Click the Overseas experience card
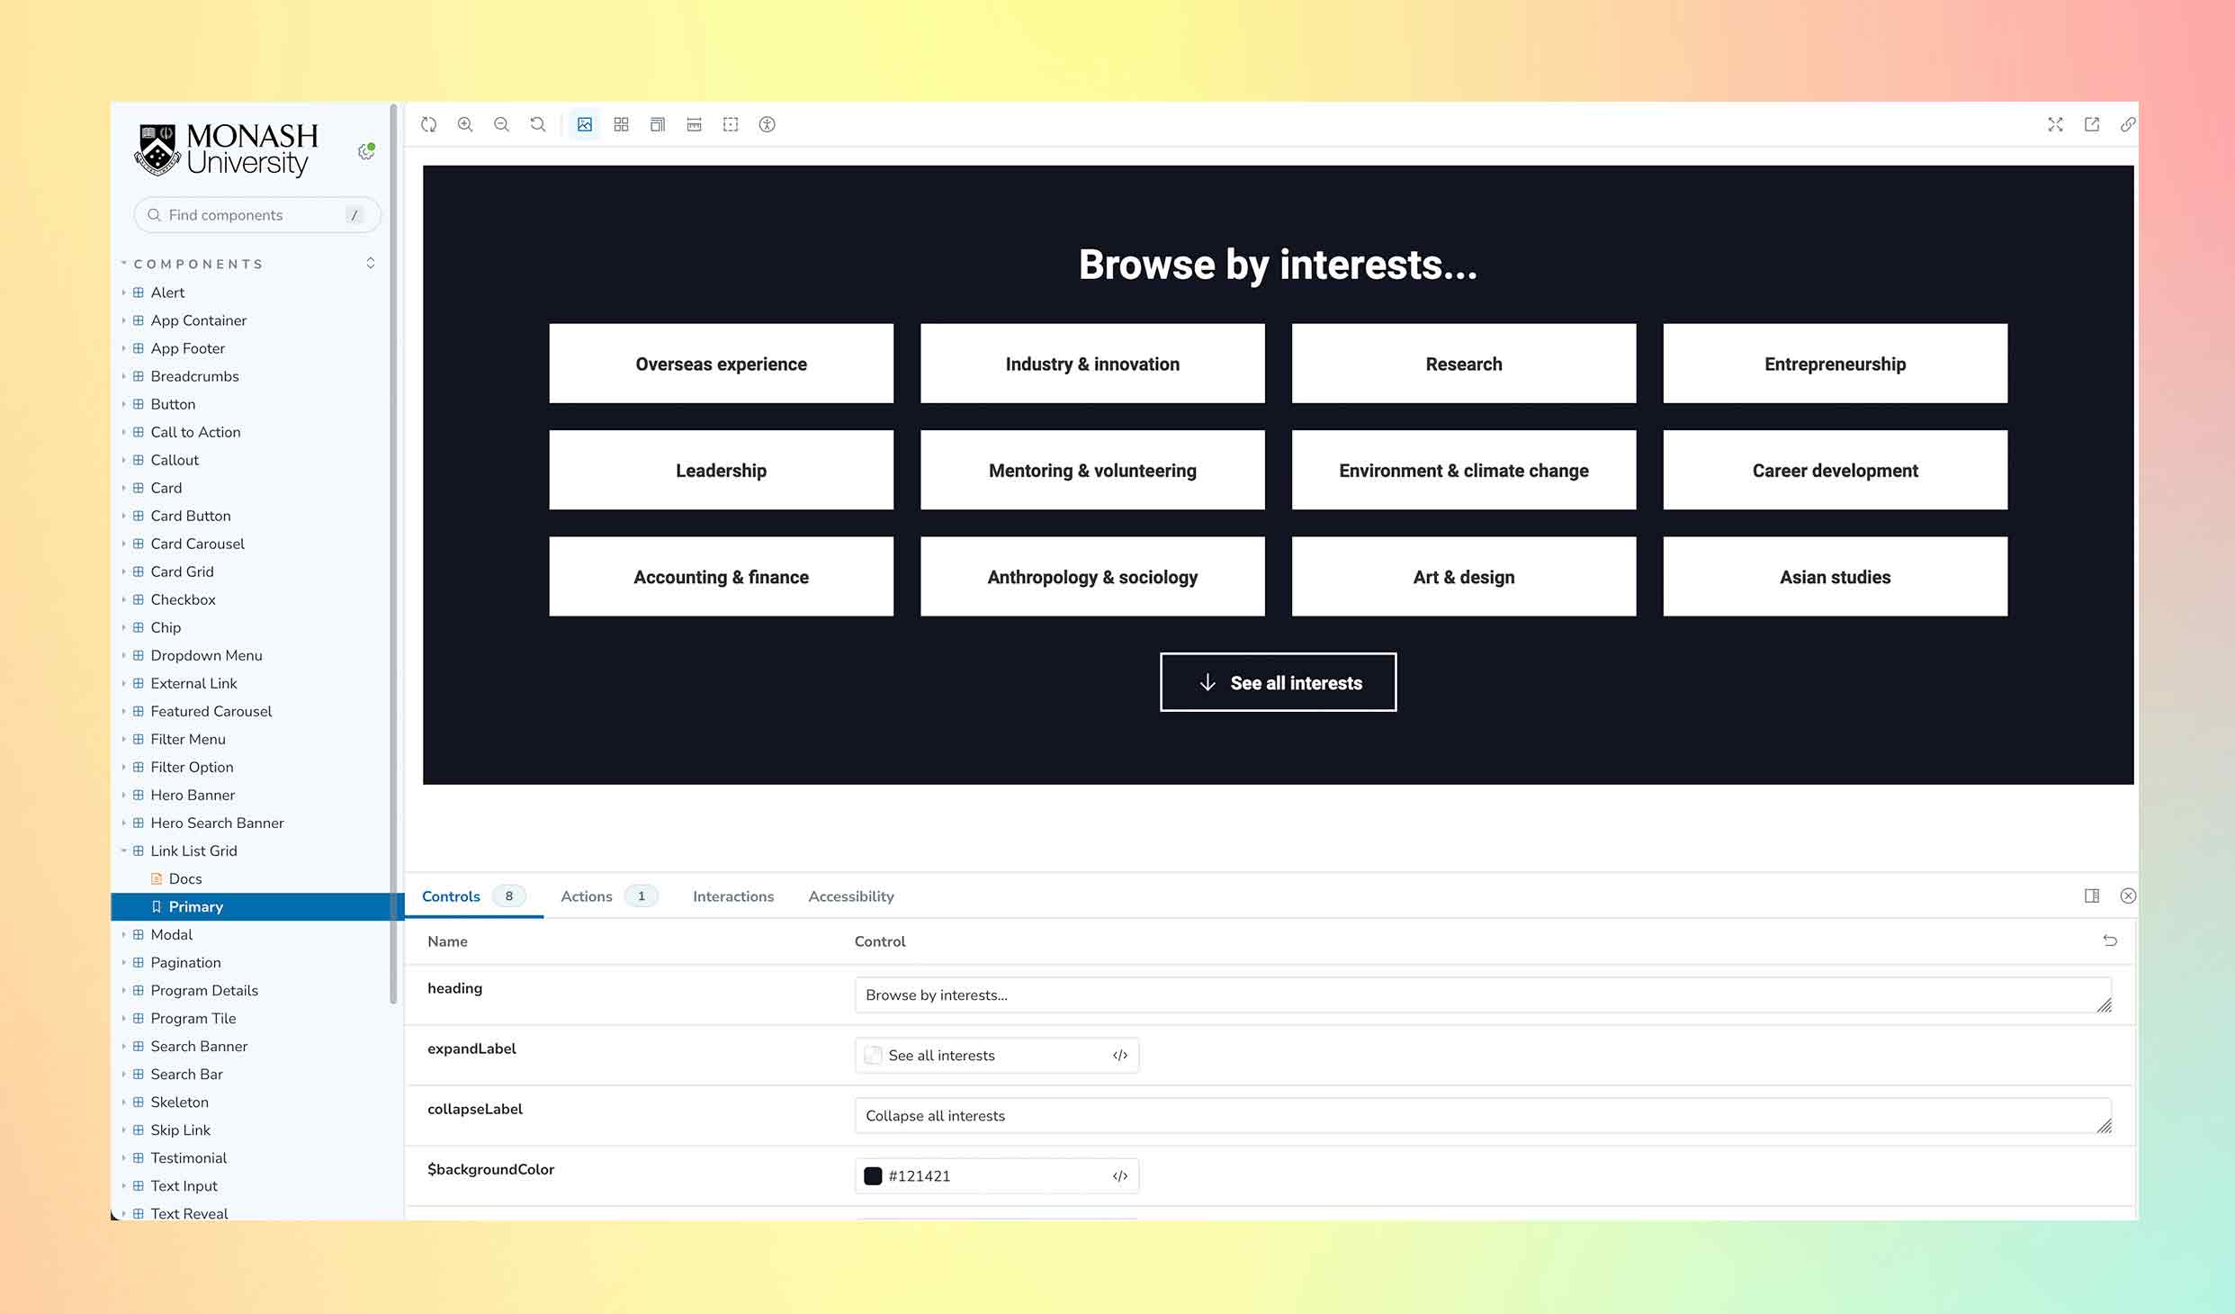This screenshot has height=1314, width=2235. point(721,364)
